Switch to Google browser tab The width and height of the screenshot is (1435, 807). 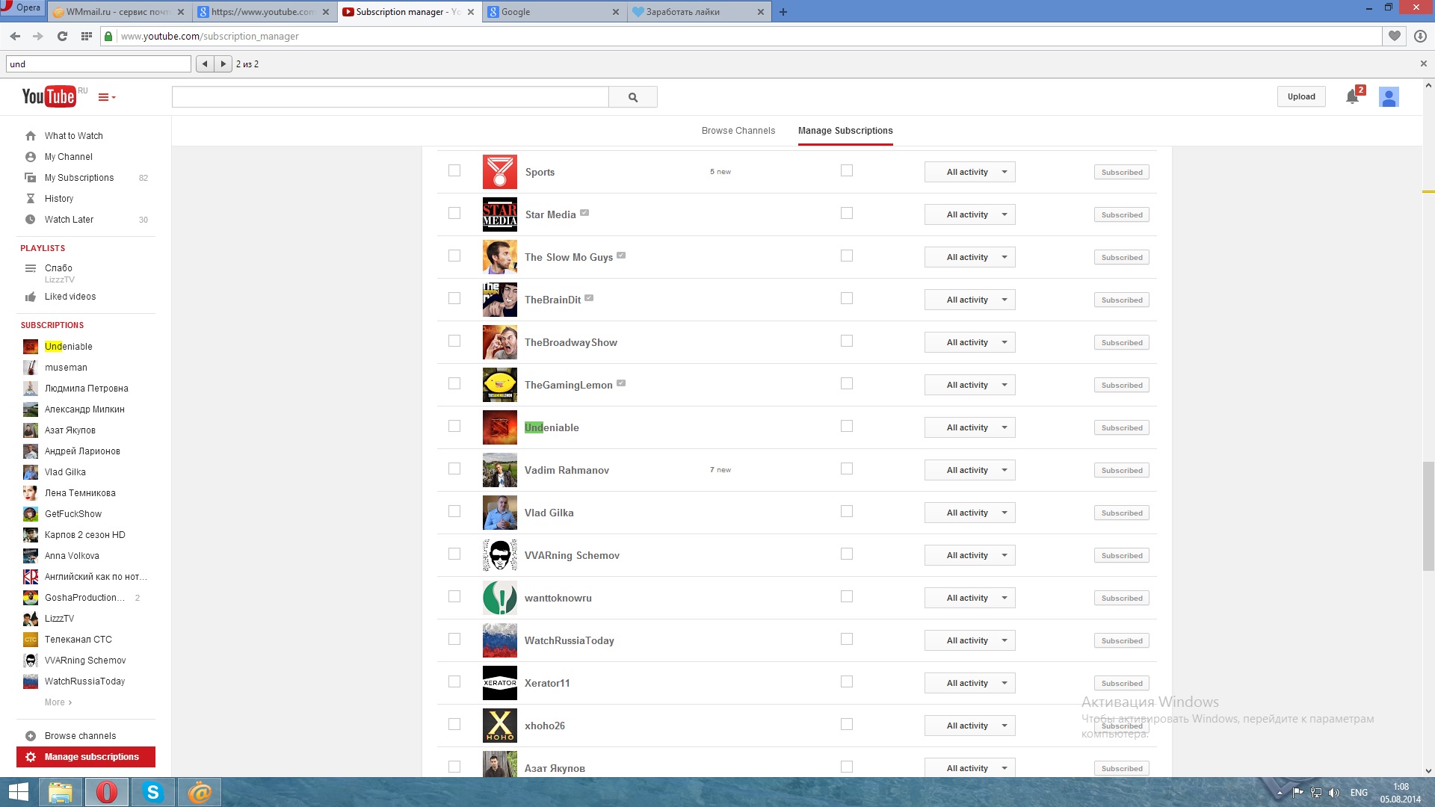(x=554, y=12)
